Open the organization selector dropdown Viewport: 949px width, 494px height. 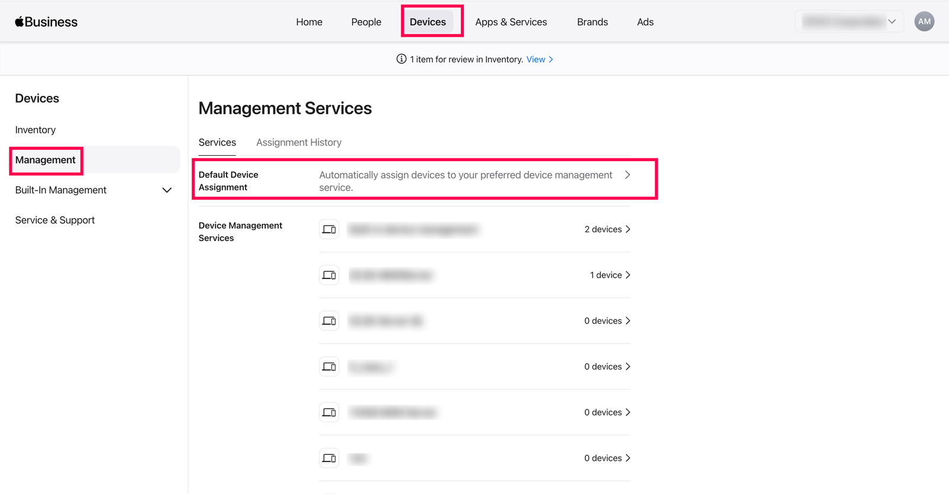click(x=849, y=21)
